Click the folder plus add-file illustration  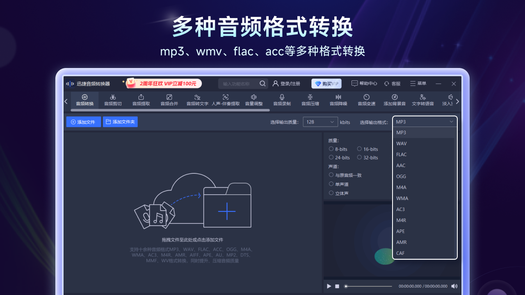pyautogui.click(x=227, y=206)
